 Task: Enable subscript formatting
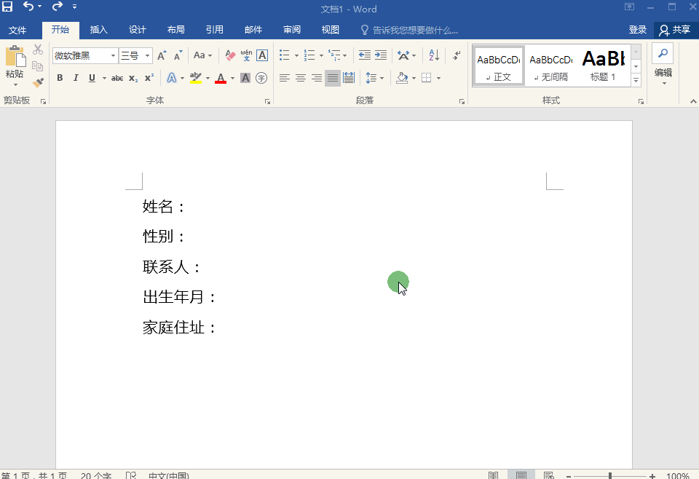(x=133, y=78)
